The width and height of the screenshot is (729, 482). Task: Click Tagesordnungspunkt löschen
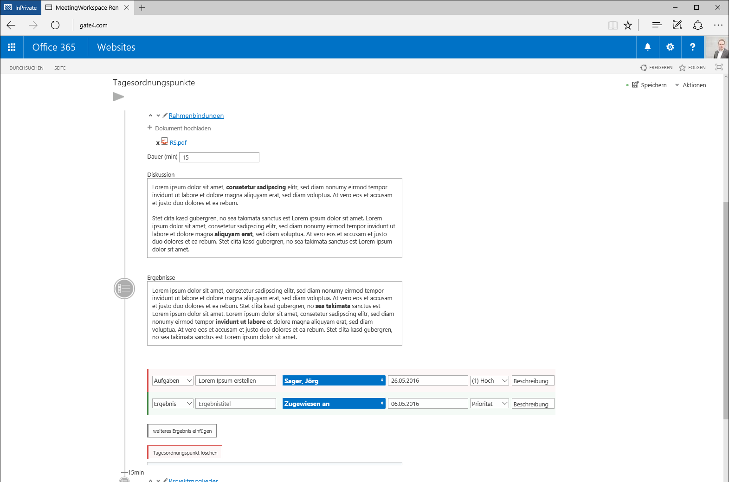pos(185,452)
